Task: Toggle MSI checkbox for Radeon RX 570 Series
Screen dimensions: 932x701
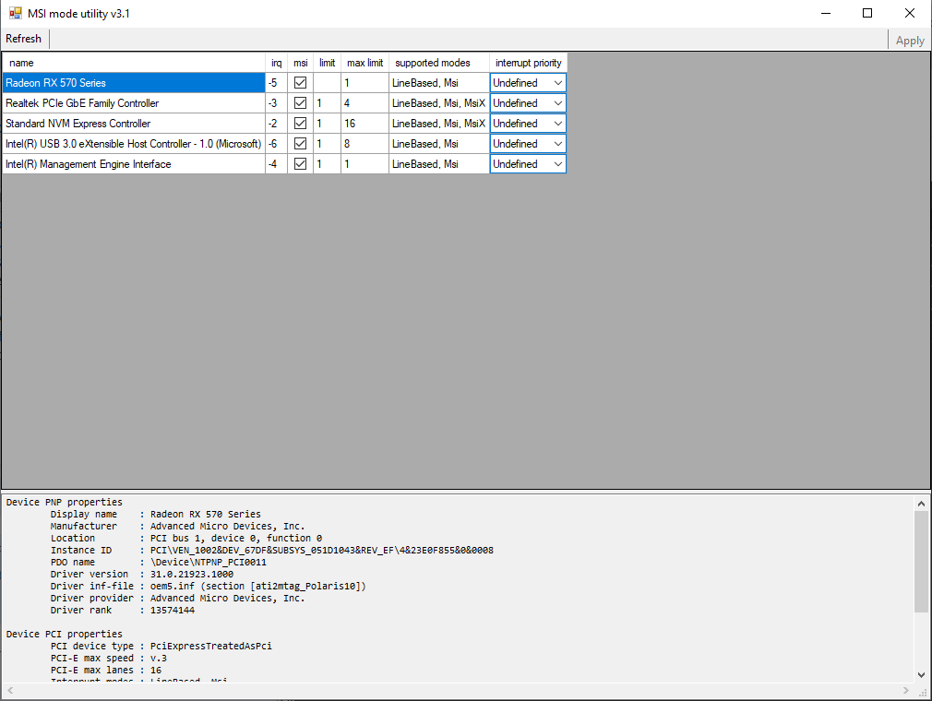Action: click(x=300, y=83)
